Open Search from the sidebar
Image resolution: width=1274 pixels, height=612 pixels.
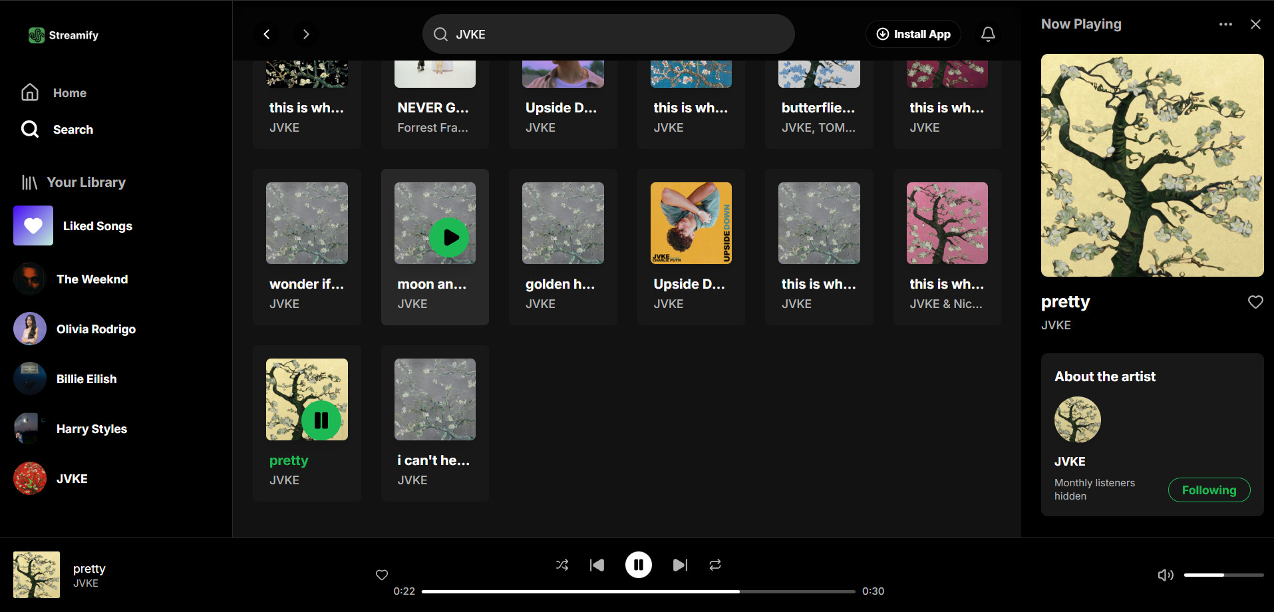(x=57, y=129)
